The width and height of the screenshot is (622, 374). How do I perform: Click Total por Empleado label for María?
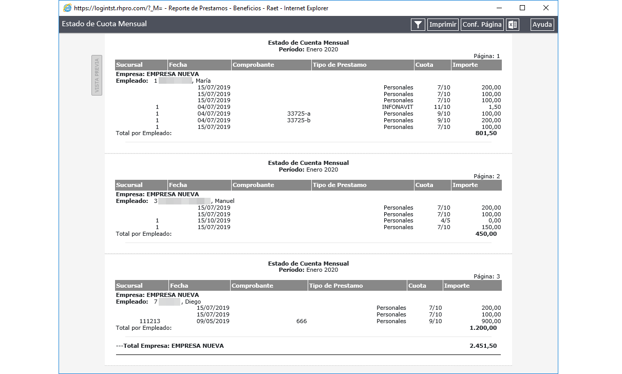[144, 133]
